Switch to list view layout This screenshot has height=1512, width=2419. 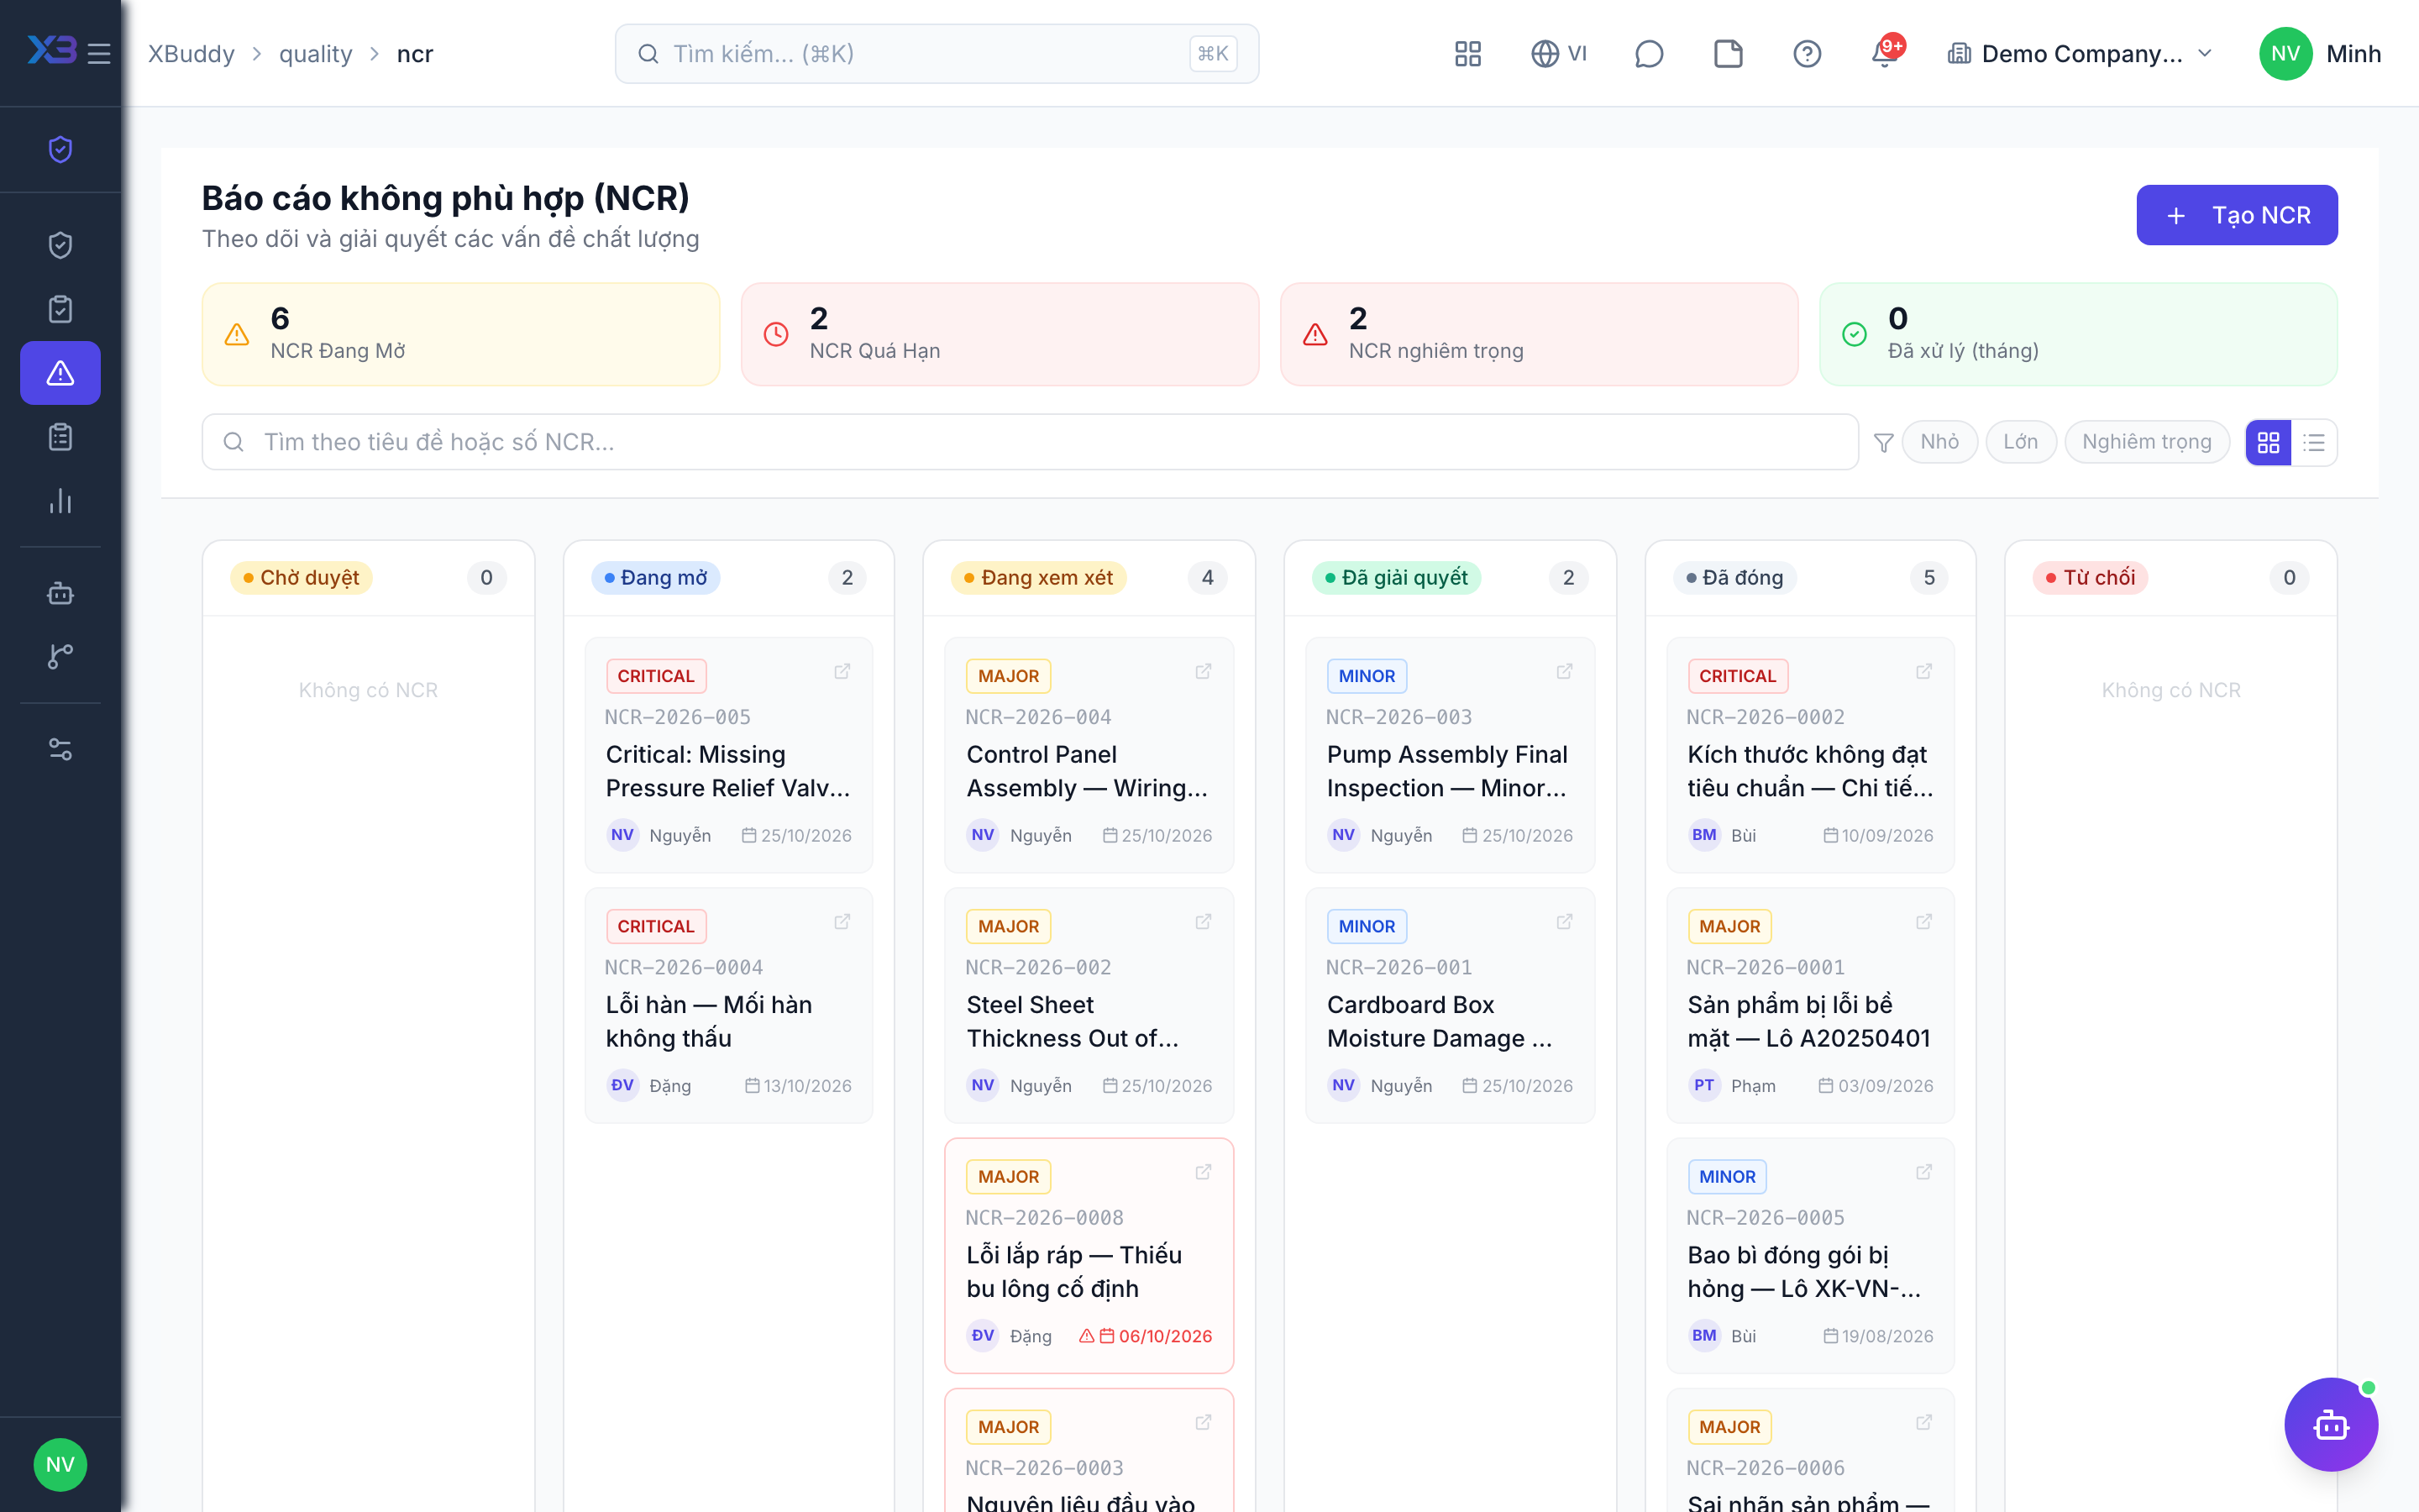click(x=2314, y=442)
